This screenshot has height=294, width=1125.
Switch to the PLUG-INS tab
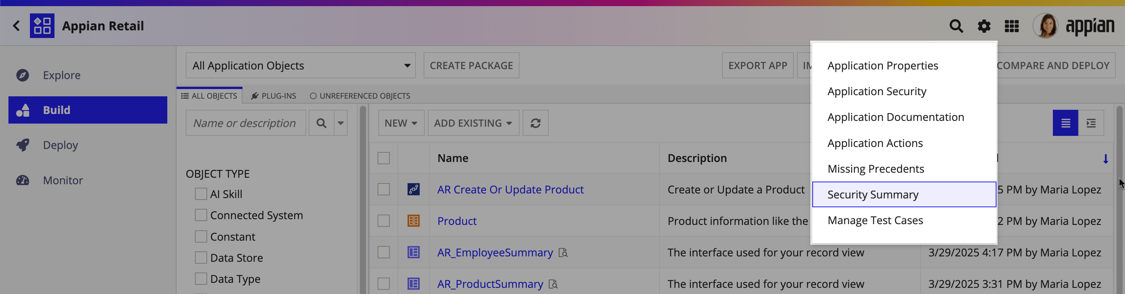click(274, 96)
